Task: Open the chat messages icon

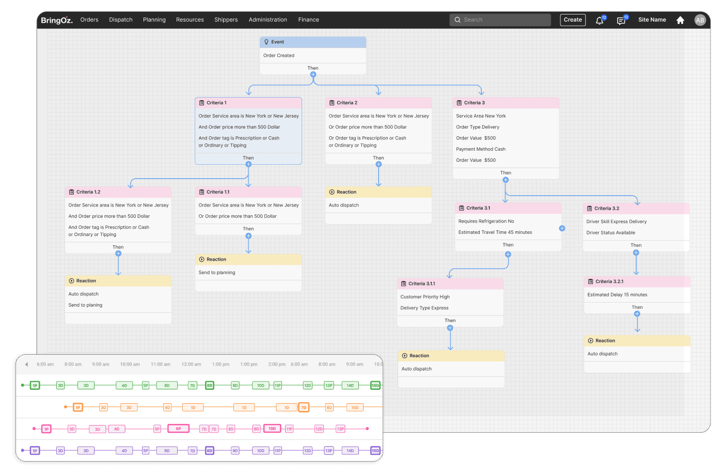Action: tap(621, 20)
